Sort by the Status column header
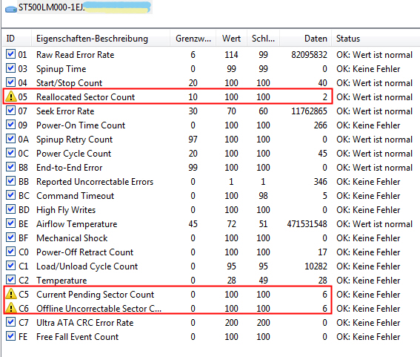This screenshot has width=420, height=357. point(376,39)
